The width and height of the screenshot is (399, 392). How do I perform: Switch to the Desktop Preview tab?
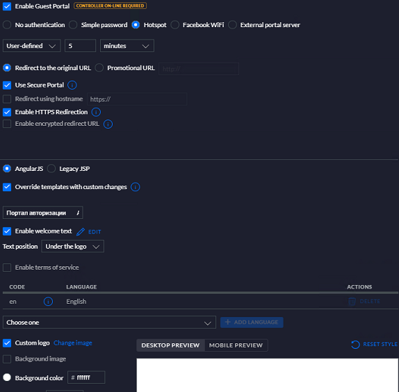pos(170,345)
